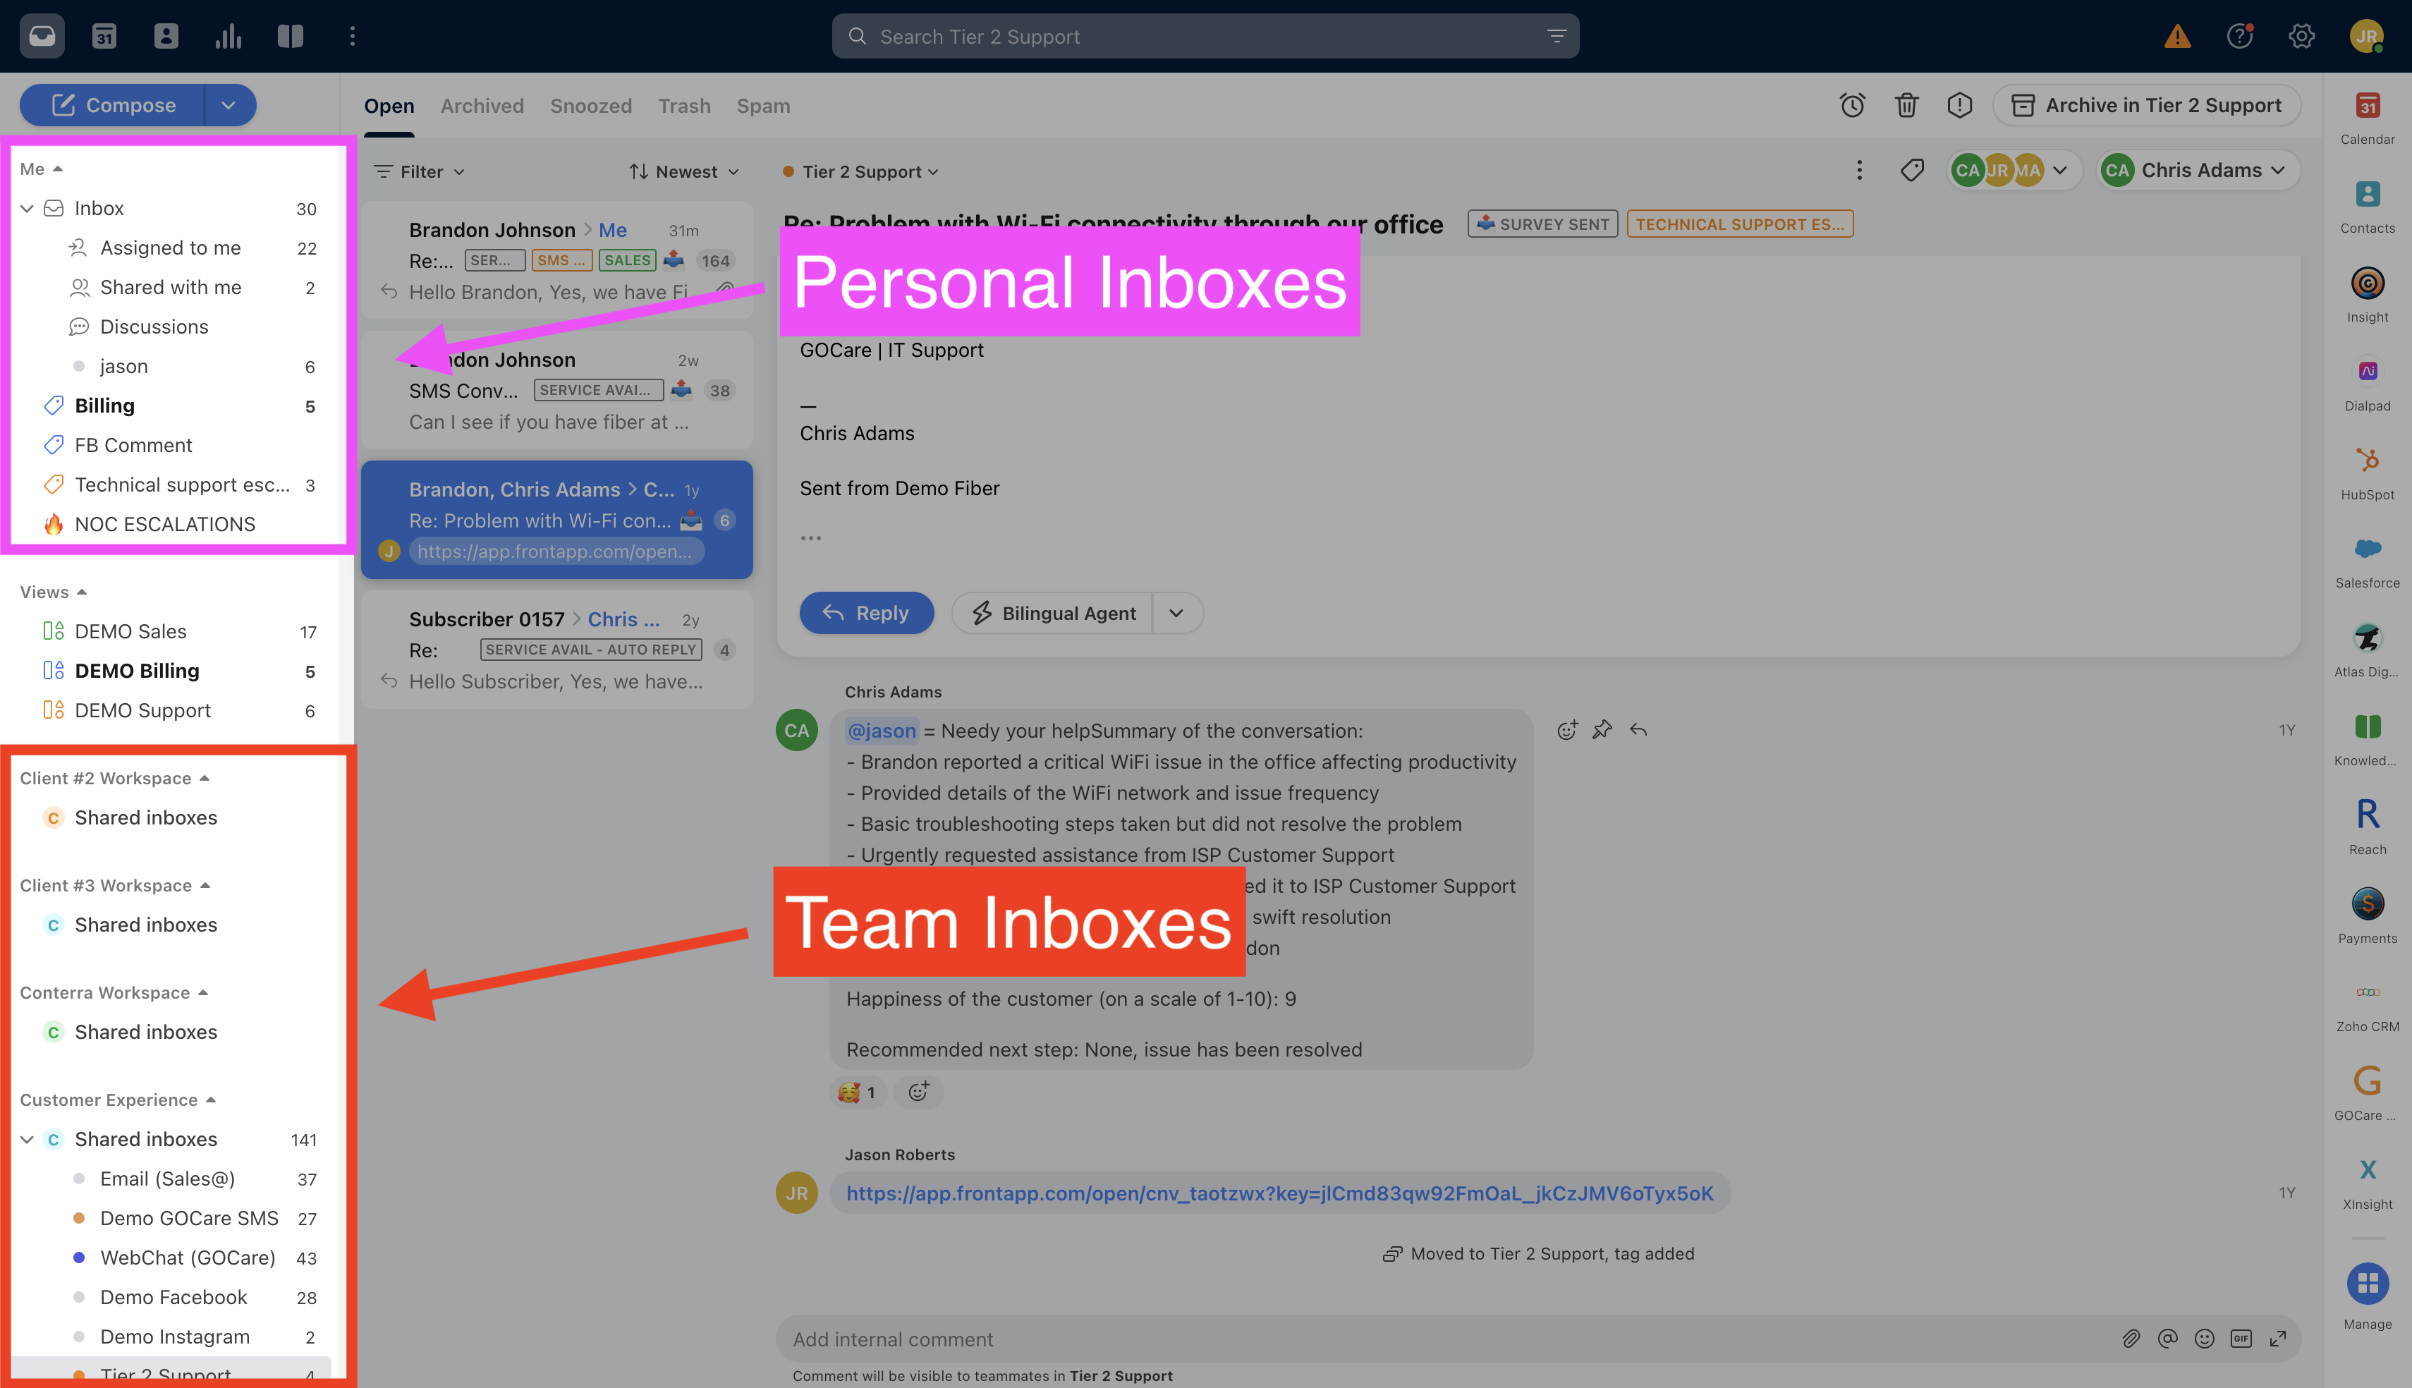Pin the Chris Adams comment

click(1602, 730)
